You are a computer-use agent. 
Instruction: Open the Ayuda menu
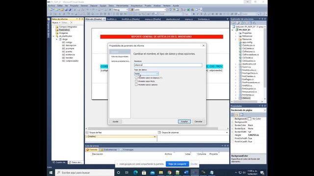[x=176, y=6]
